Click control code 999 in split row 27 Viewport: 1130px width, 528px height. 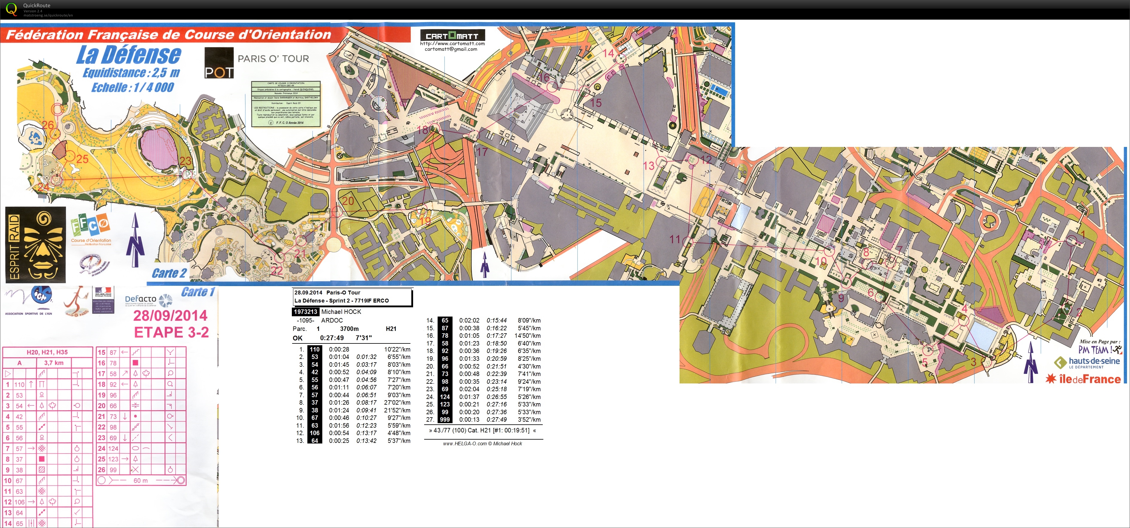445,420
